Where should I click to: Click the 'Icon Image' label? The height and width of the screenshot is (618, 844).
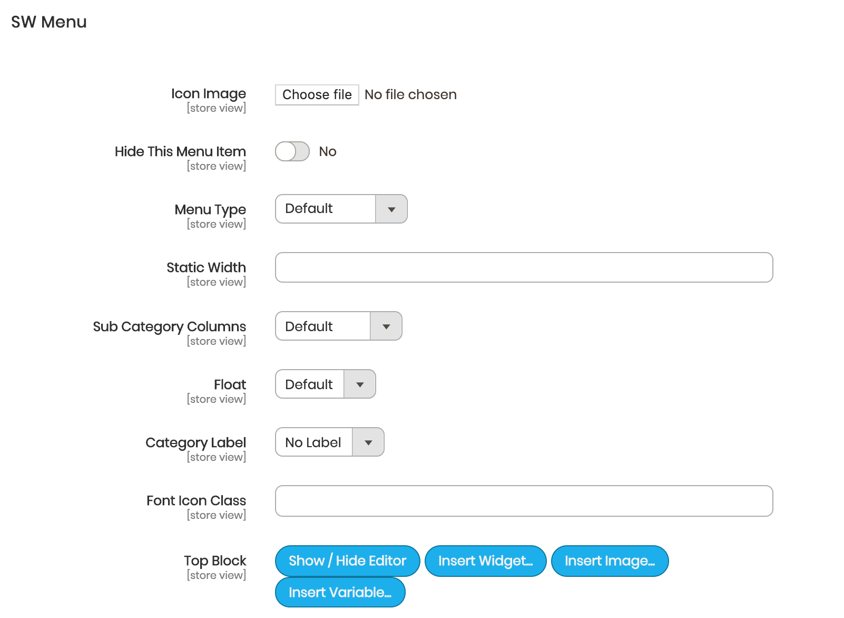pos(209,94)
